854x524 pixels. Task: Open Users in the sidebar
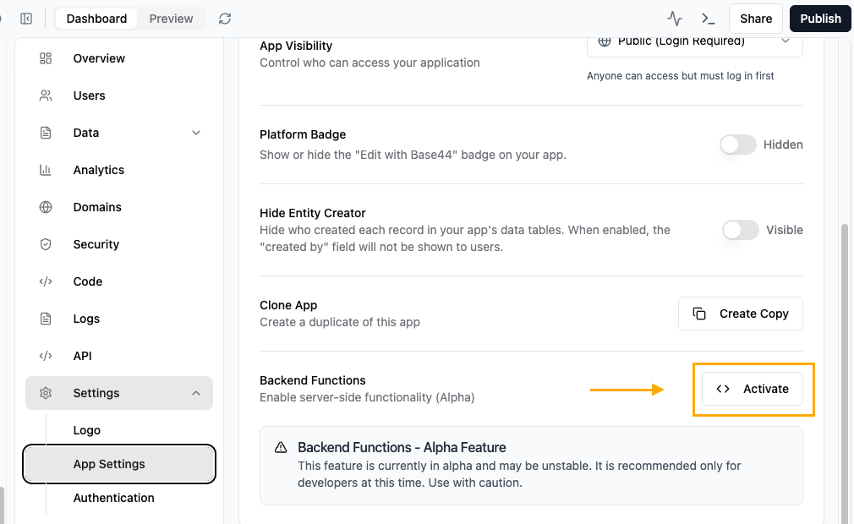[x=118, y=96]
